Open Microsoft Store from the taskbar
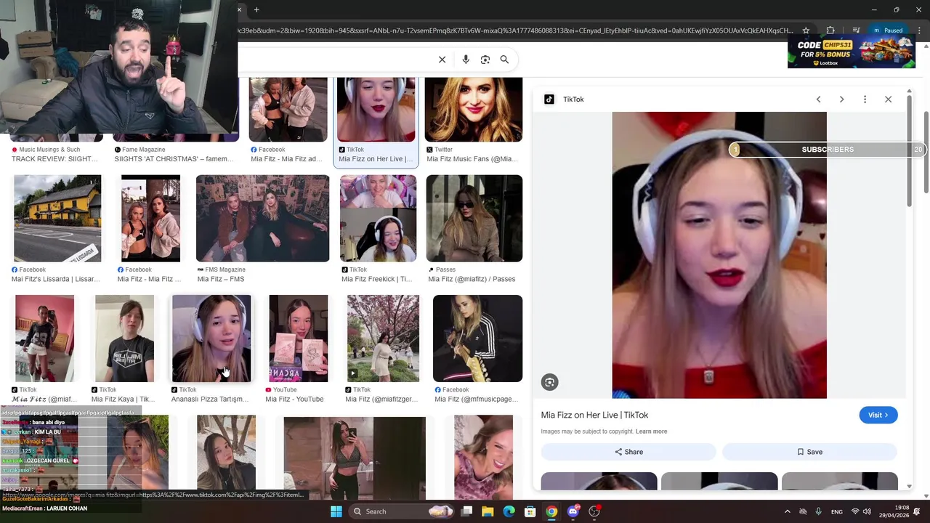The image size is (930, 523). [x=530, y=511]
